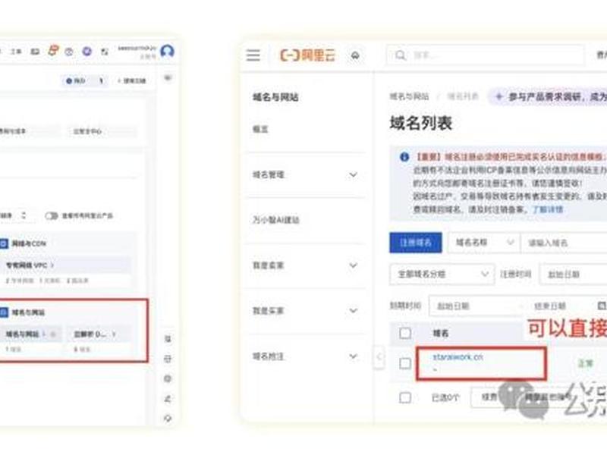The width and height of the screenshot is (607, 455).
Task: Tick the select-all checkbox in the 域名 header
Action: [405, 333]
